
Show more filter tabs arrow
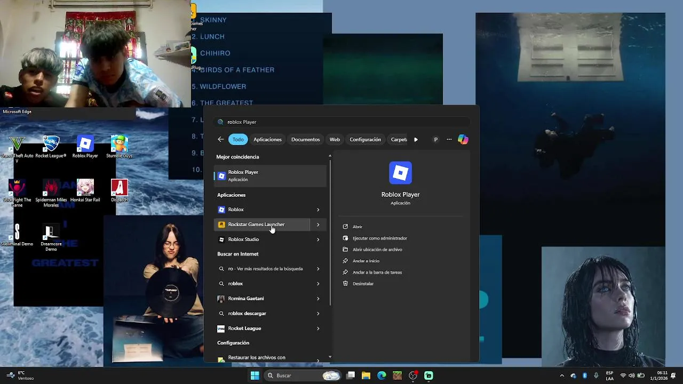pos(416,139)
